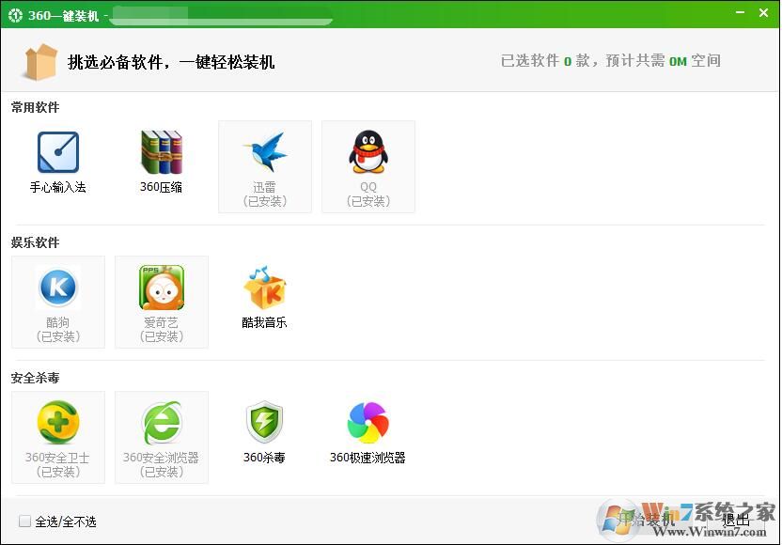Click the 酷狗 blue K icon

(58, 288)
